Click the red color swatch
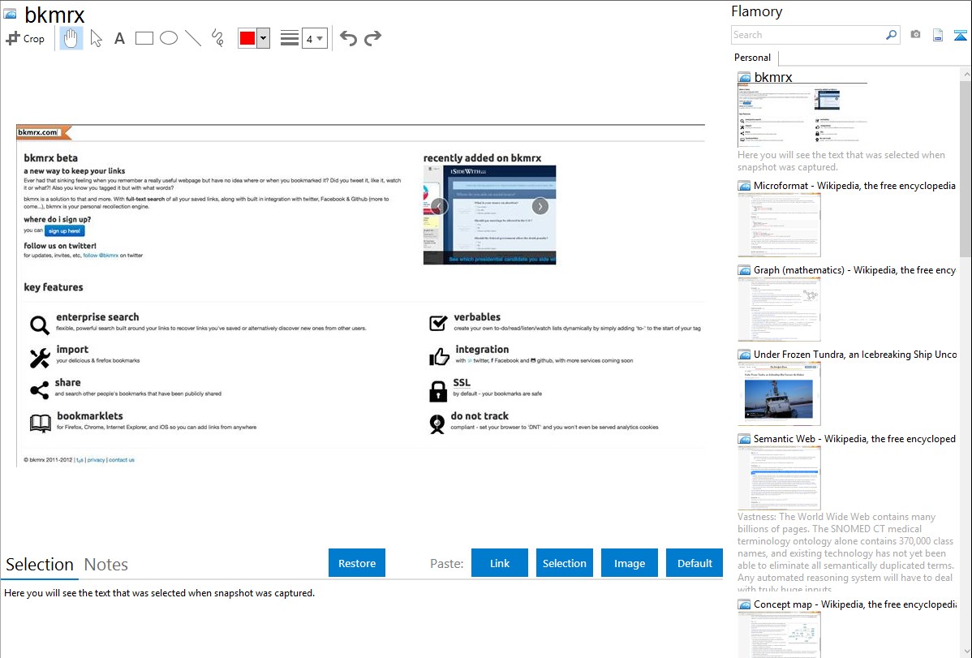The width and height of the screenshot is (972, 658). coord(247,38)
